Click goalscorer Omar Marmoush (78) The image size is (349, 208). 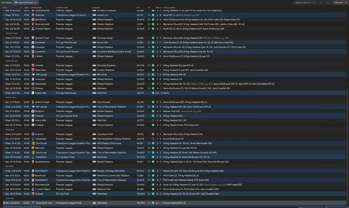201,143
